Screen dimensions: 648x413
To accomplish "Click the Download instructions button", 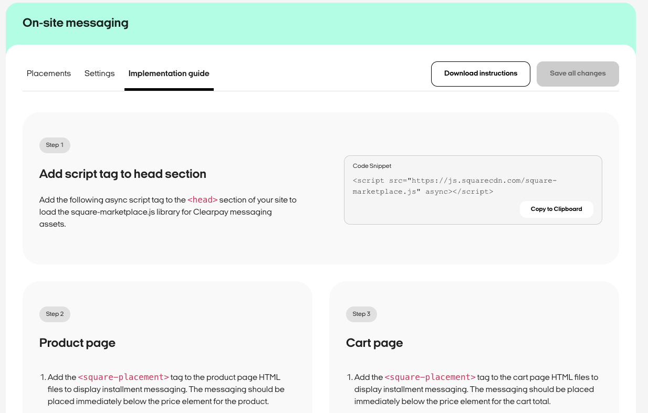I will pos(480,73).
